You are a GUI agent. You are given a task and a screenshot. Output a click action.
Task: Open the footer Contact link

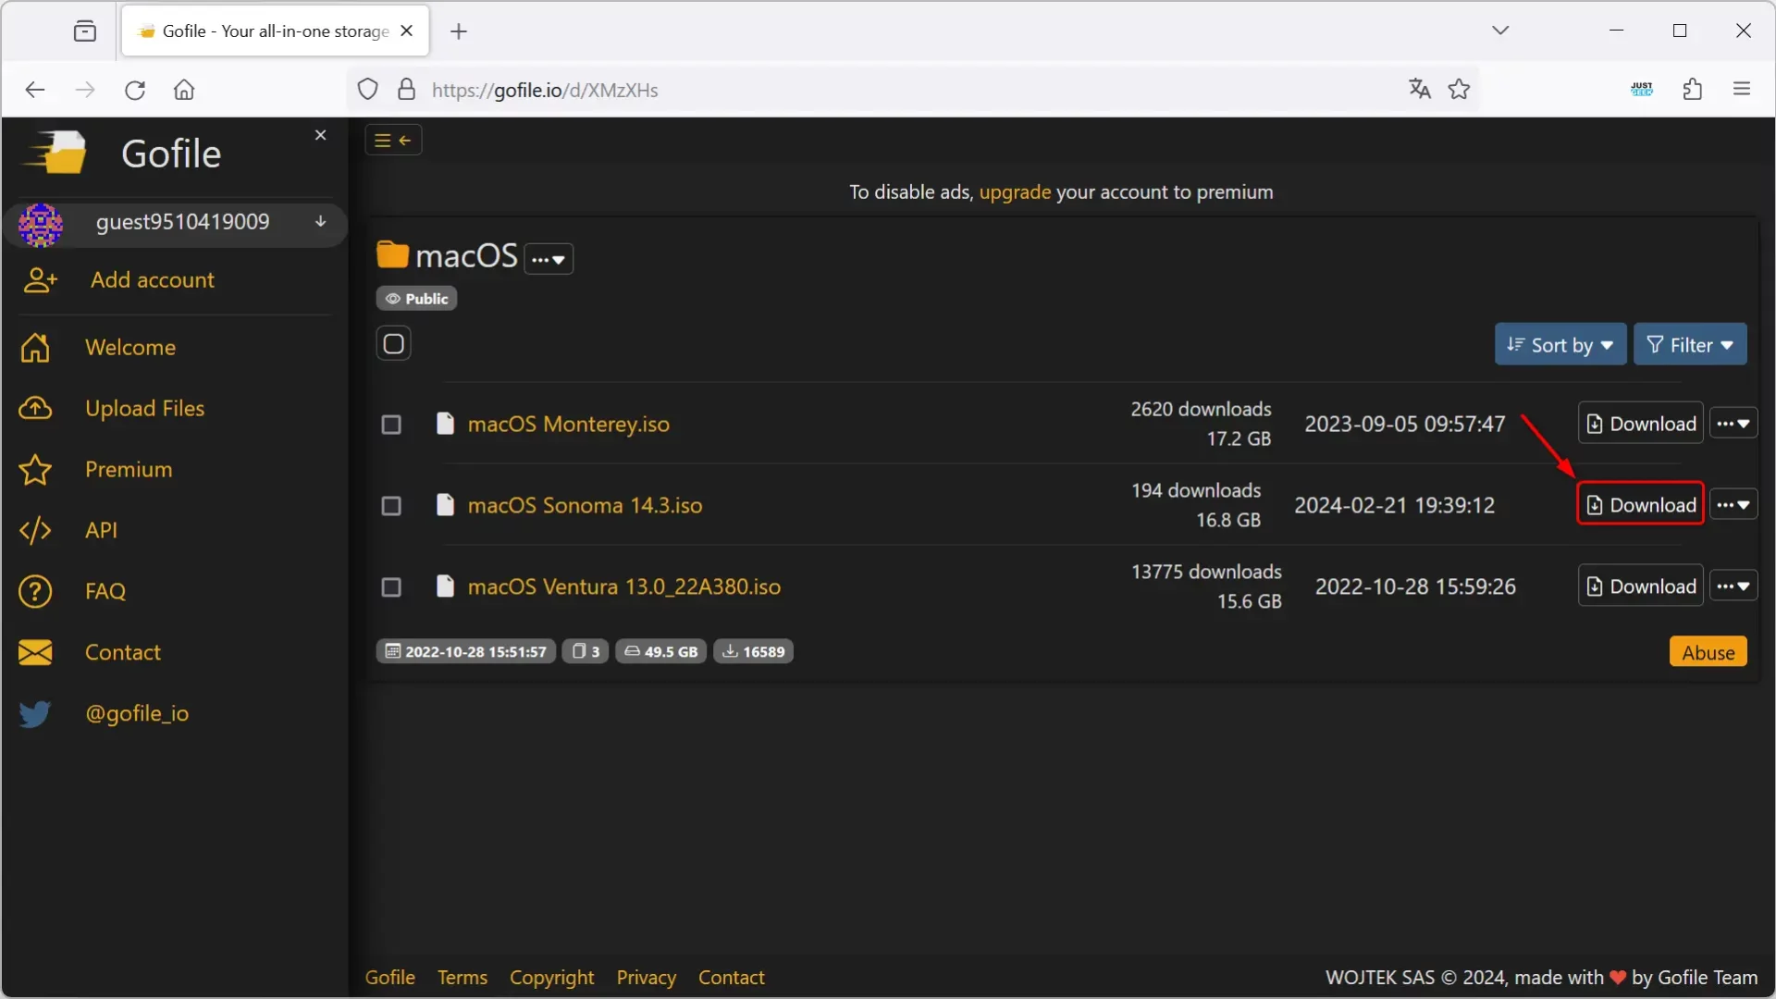pos(731,978)
